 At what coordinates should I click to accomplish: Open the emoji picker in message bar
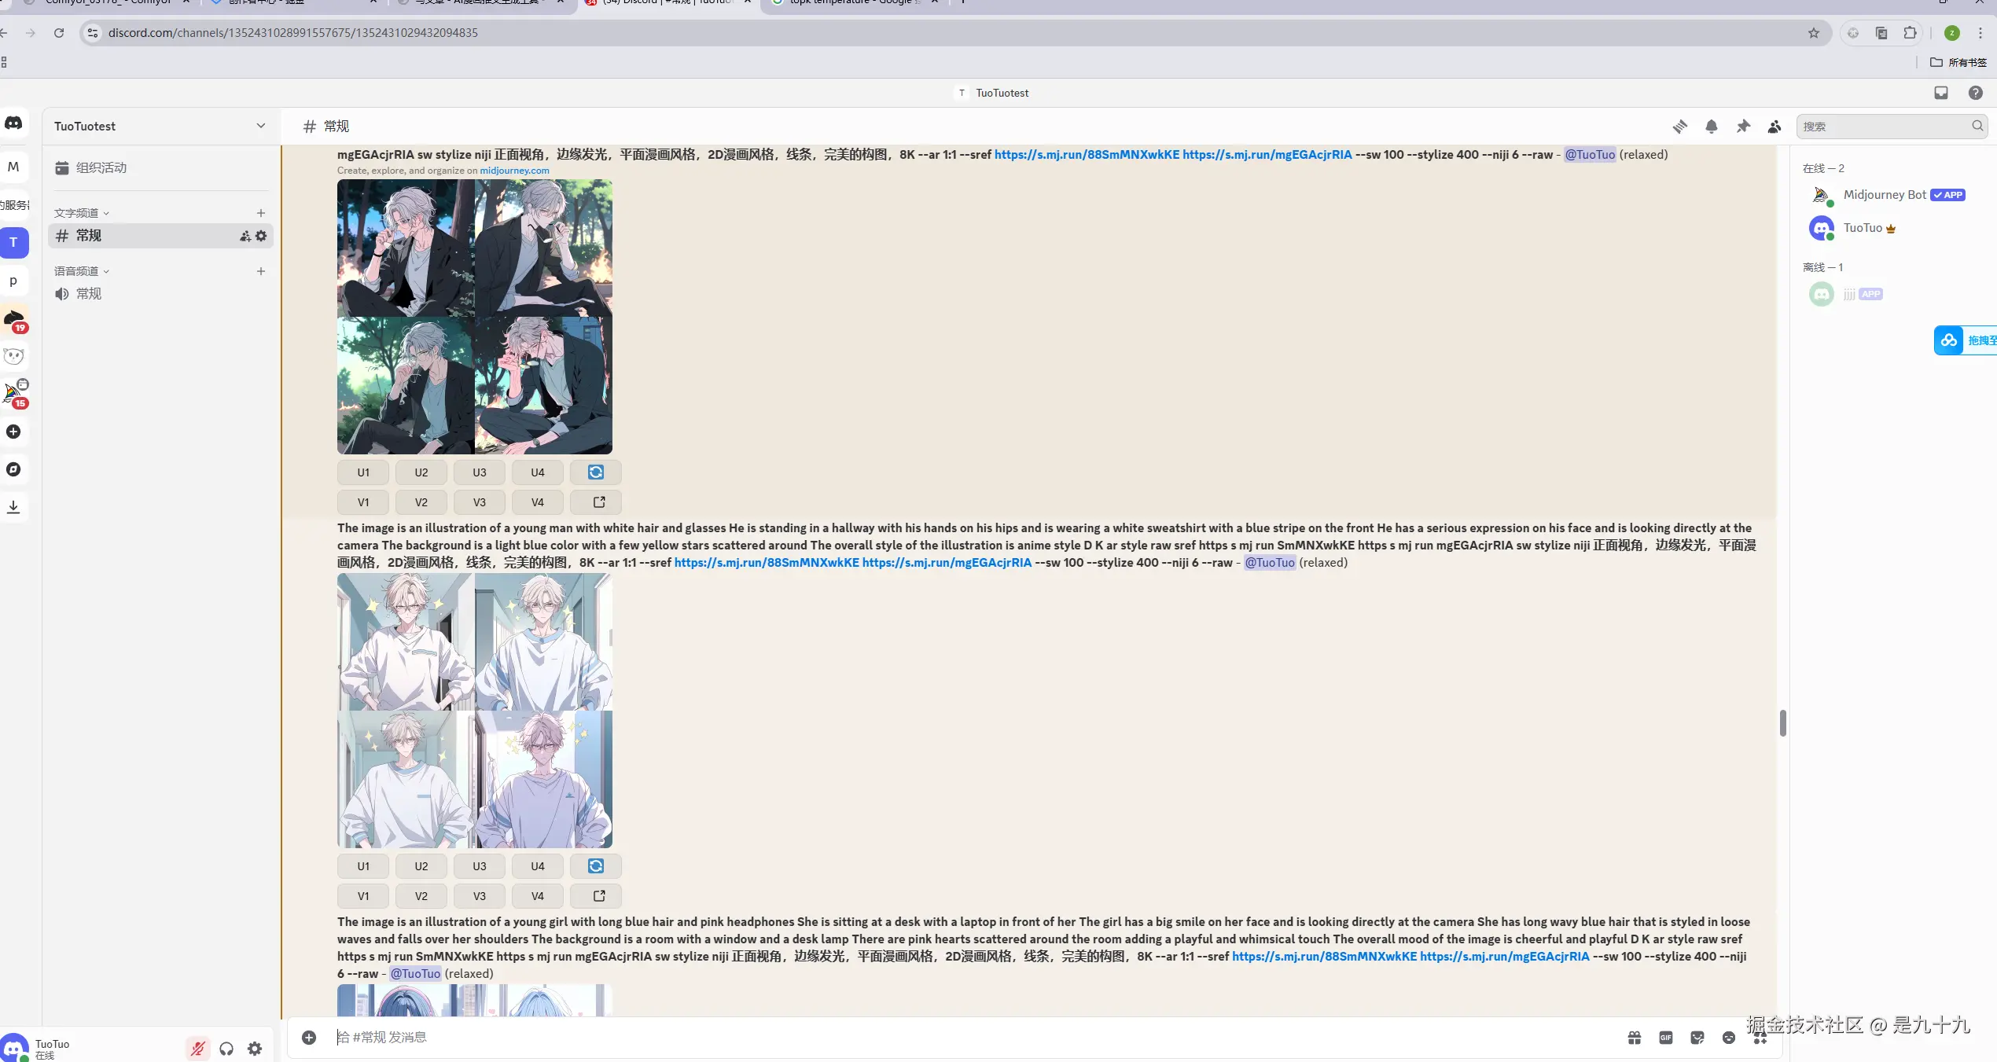pos(1728,1038)
